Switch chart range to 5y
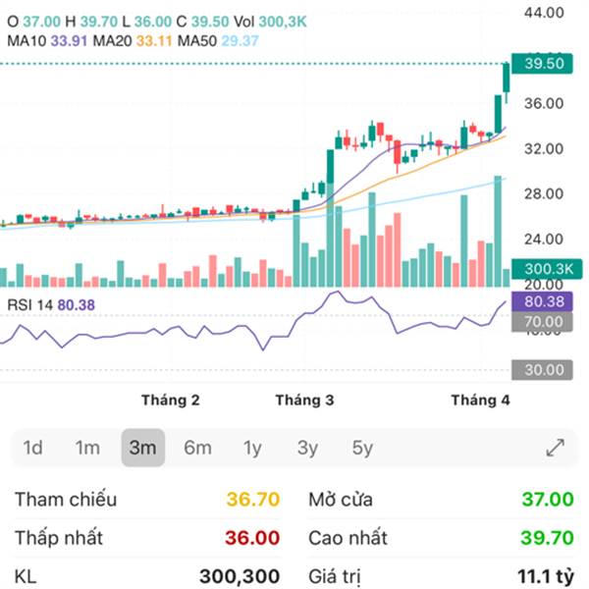 click(362, 448)
